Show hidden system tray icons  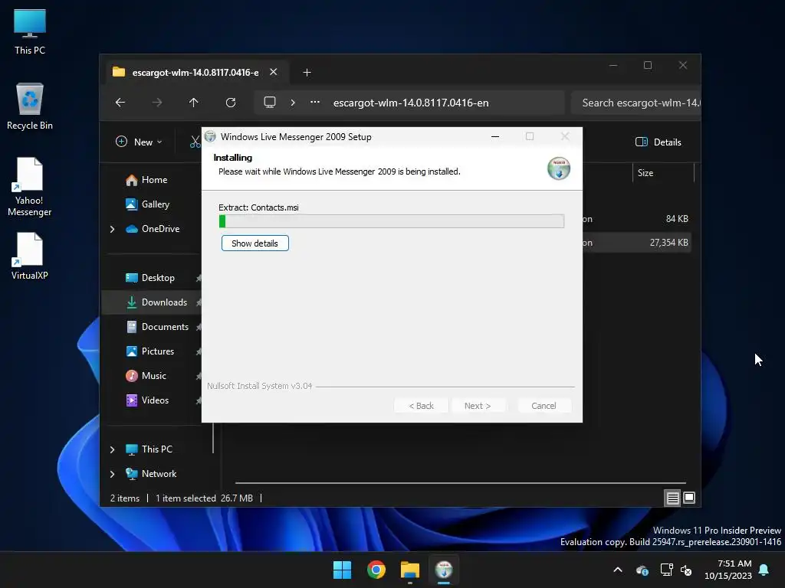[618, 570]
